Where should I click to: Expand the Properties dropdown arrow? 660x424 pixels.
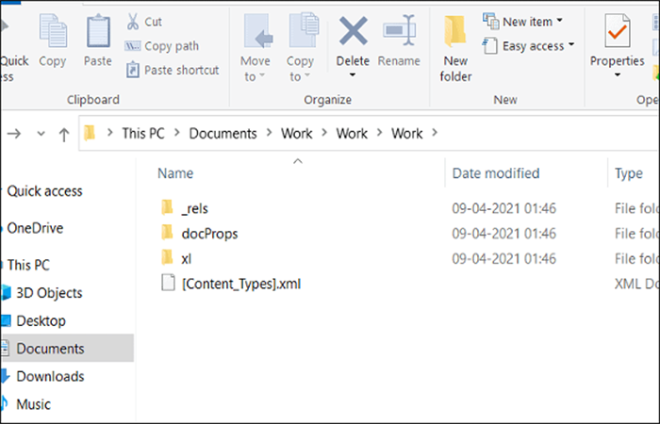pyautogui.click(x=618, y=75)
